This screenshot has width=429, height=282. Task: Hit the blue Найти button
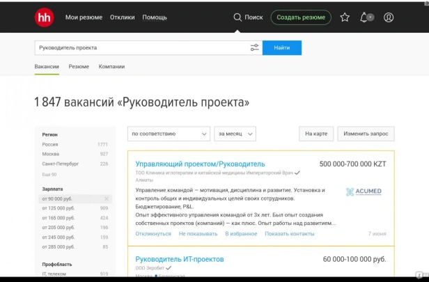[x=282, y=47]
